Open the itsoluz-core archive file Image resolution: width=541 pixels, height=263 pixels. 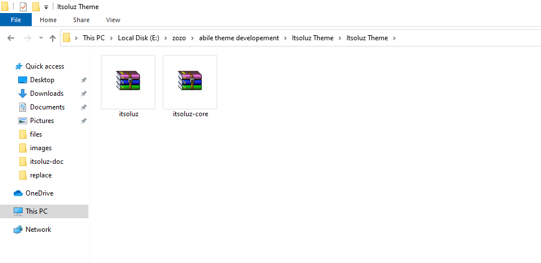point(190,81)
